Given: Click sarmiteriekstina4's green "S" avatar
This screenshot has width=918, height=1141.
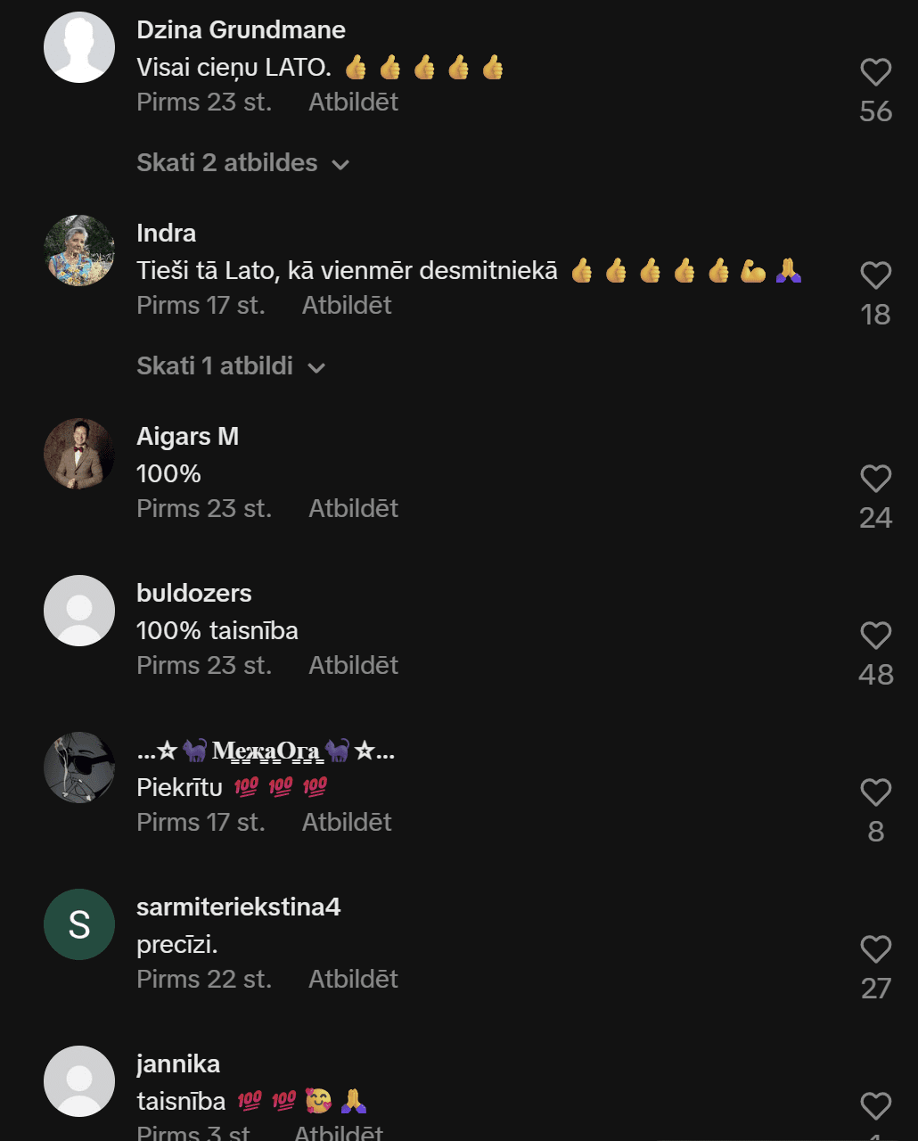Looking at the screenshot, I should click(x=79, y=924).
